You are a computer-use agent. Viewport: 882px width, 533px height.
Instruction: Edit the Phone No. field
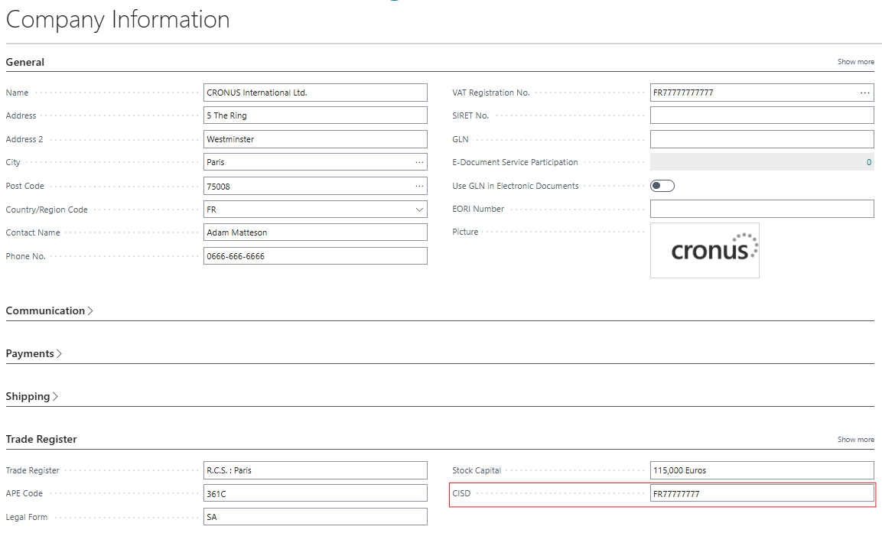pos(315,256)
